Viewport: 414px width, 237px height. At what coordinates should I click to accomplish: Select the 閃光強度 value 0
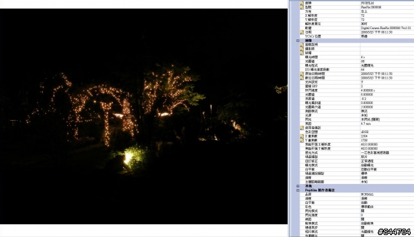[362, 215]
